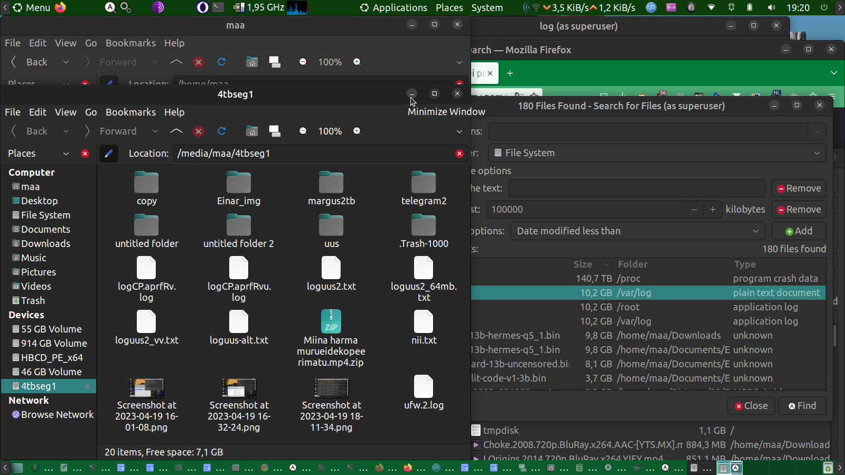Viewport: 845px width, 475px height.
Task: Increase the size value with the plus stepper
Action: (x=712, y=210)
